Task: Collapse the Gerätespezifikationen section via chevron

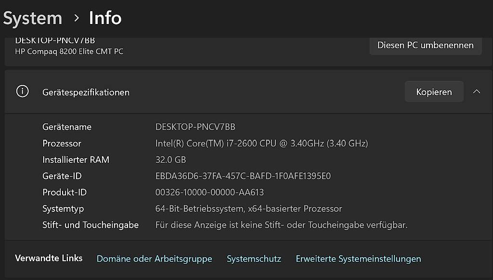Action: click(477, 92)
